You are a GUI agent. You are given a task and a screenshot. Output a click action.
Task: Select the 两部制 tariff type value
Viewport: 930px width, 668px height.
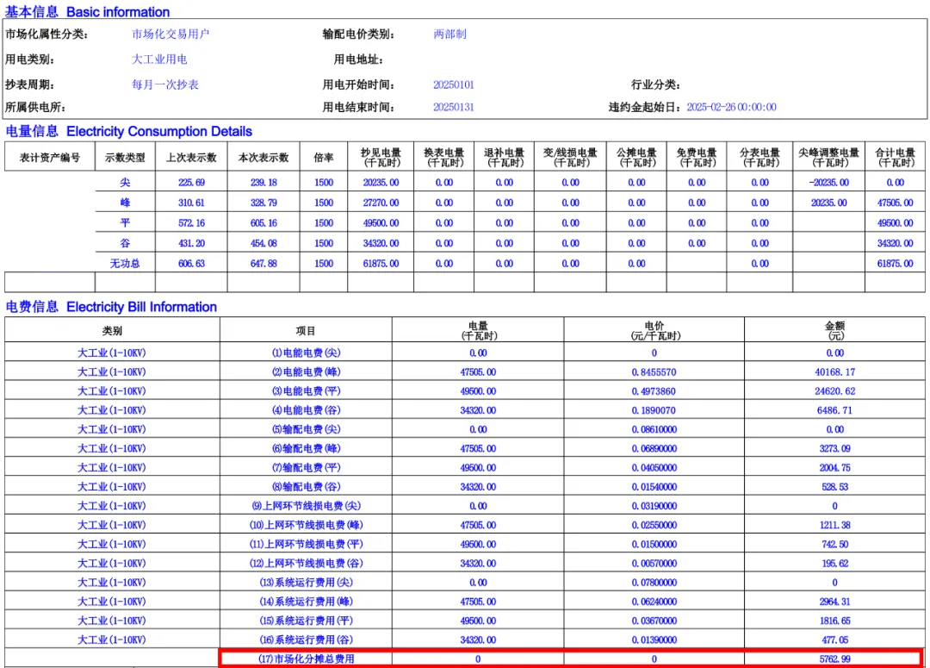click(x=449, y=34)
